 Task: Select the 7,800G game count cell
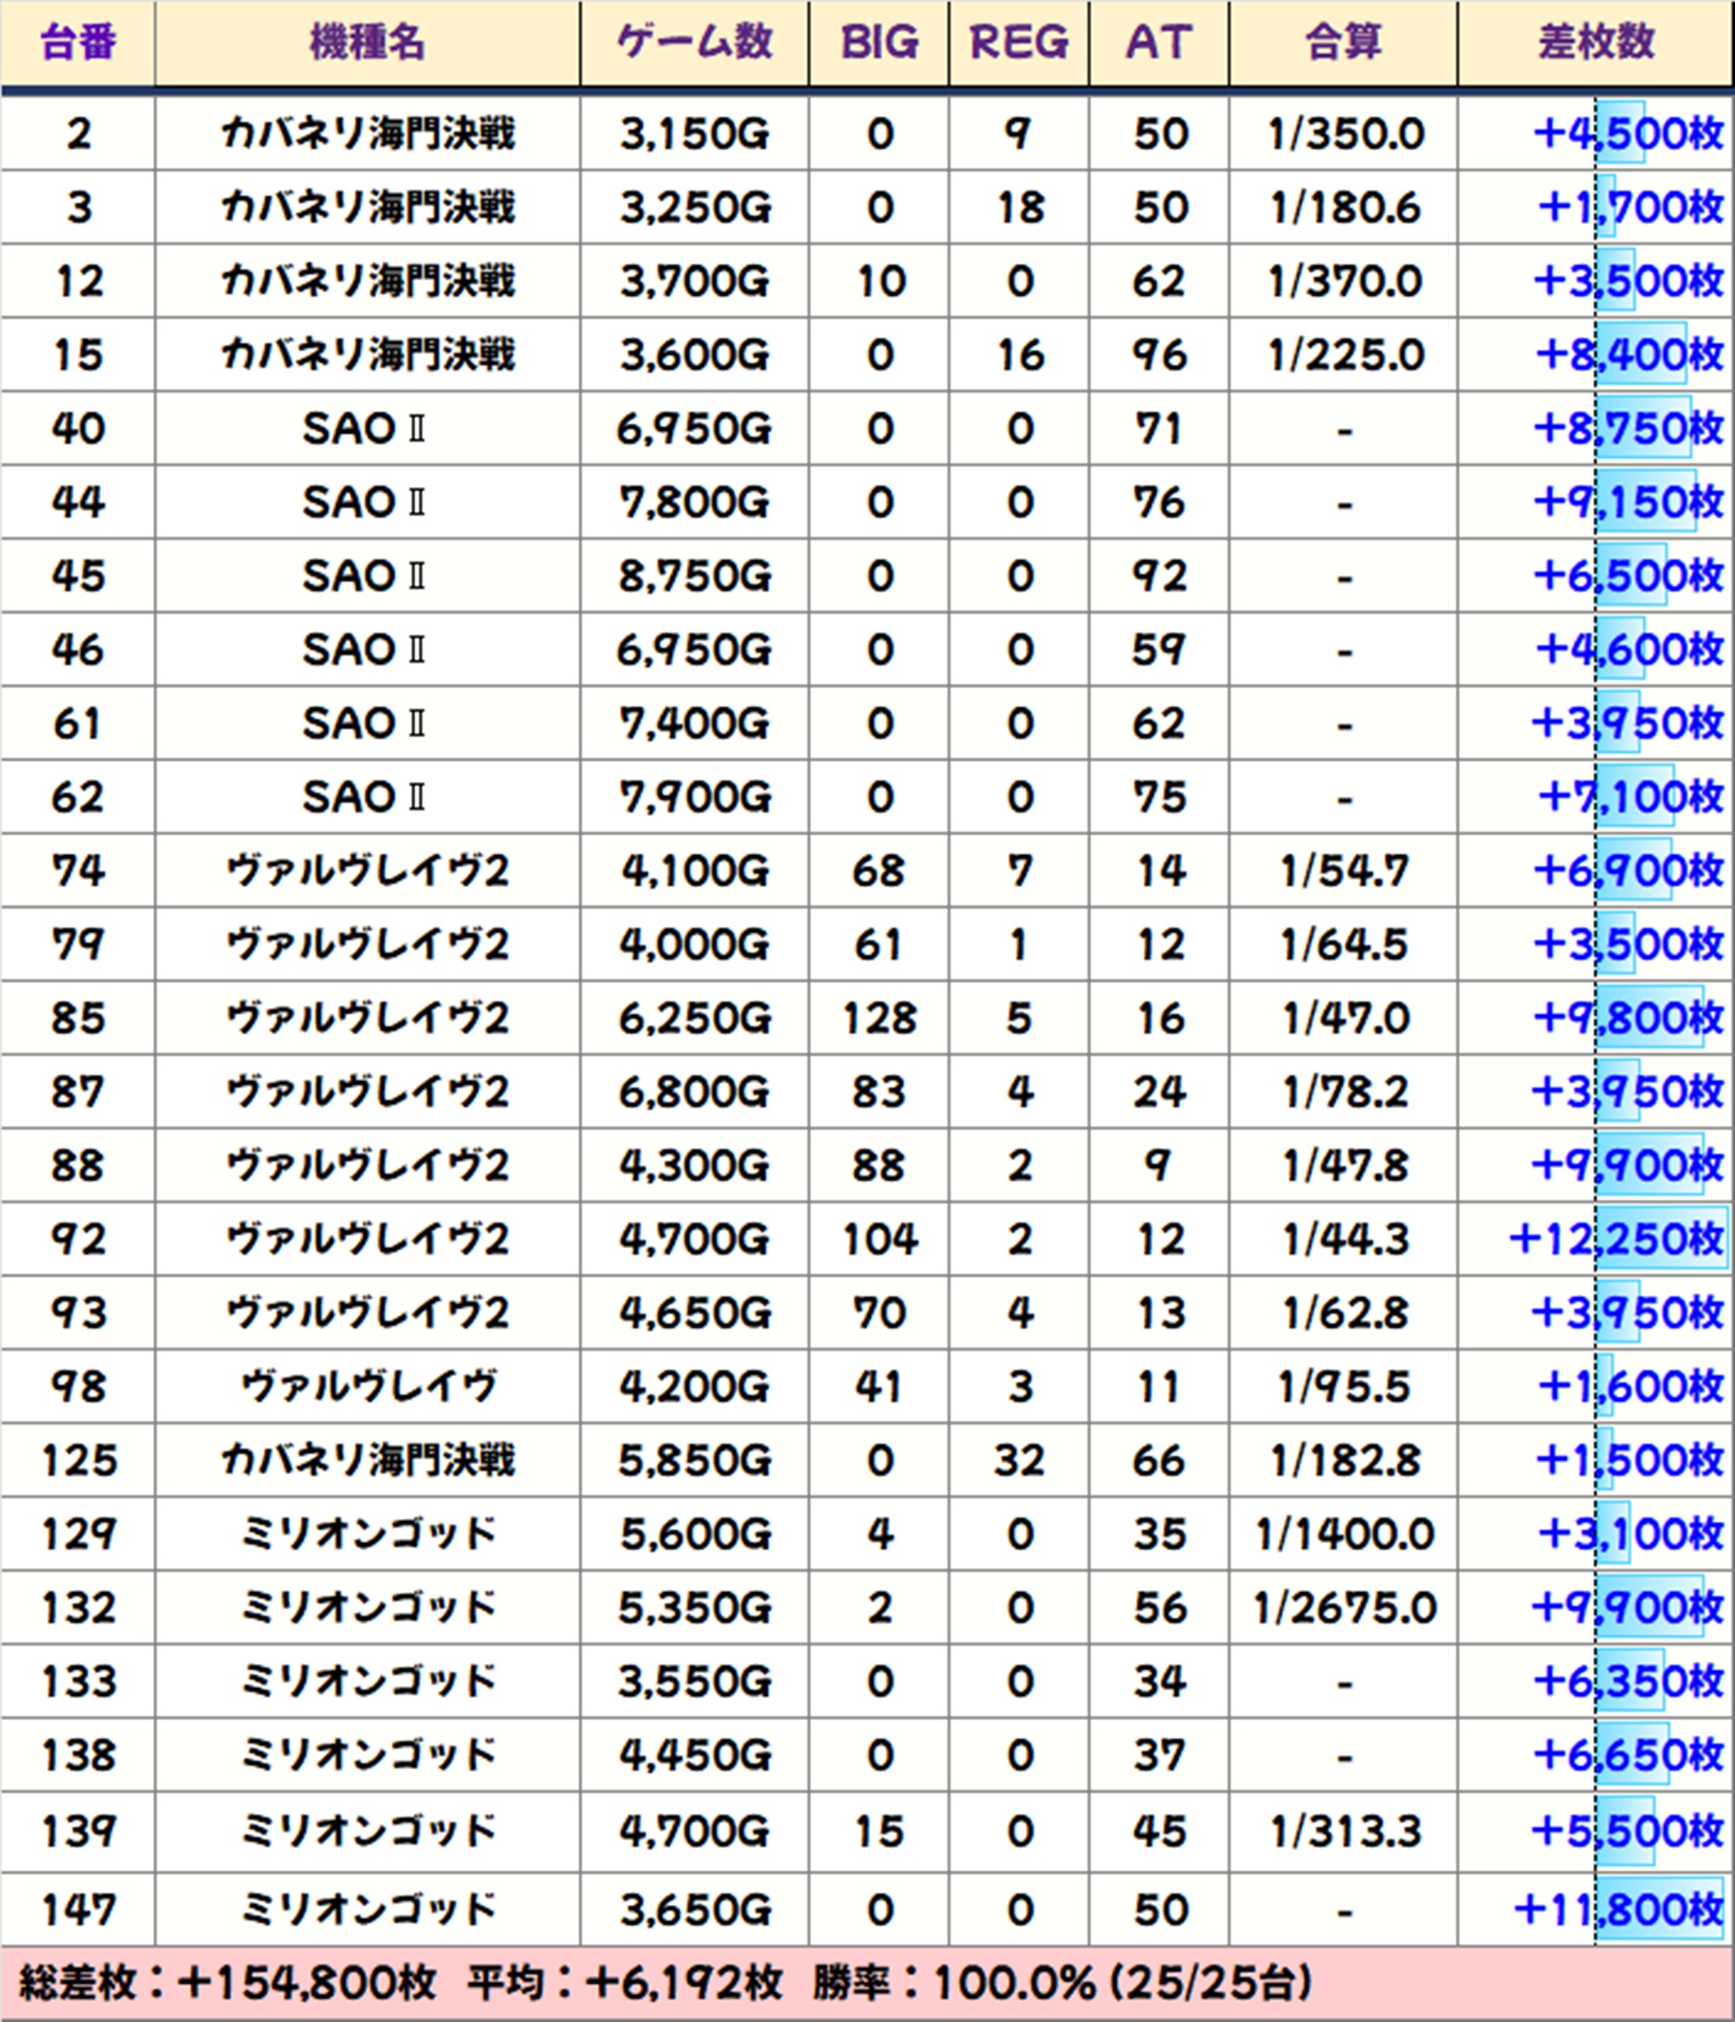pos(695,502)
